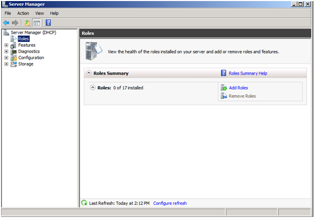
Task: Click the 'Last Refresh: Today at 2:12 PM' text
Action: click(120, 203)
